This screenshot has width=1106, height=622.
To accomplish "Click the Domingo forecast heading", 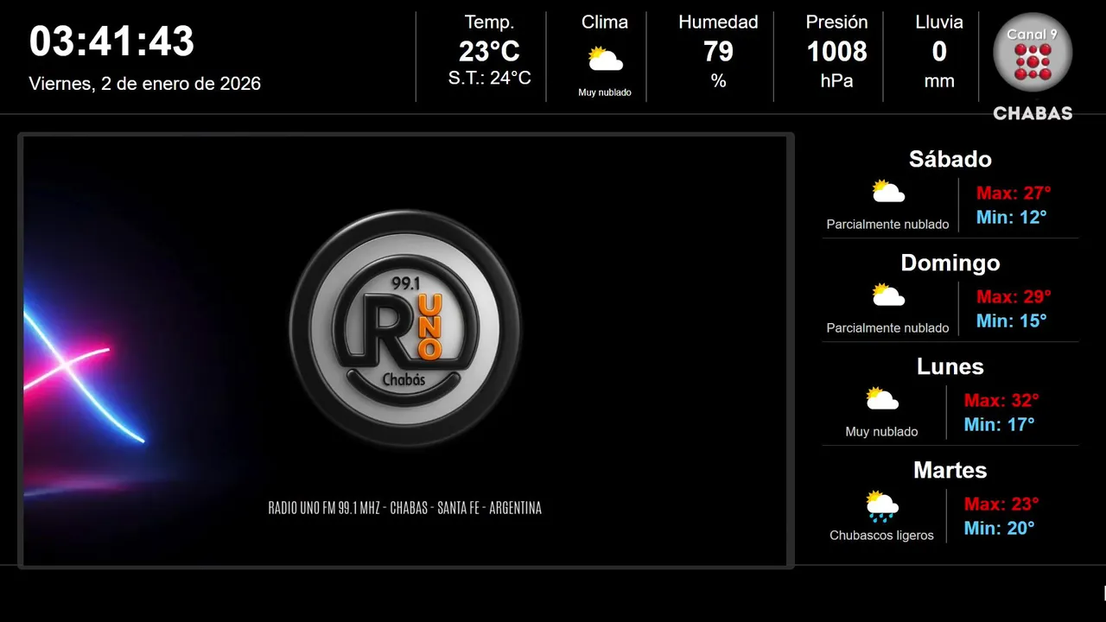I will coord(950,263).
